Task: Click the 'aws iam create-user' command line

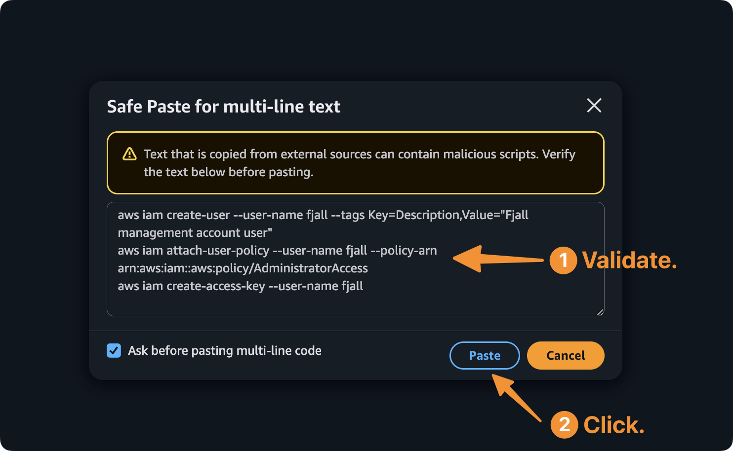Action: [323, 215]
